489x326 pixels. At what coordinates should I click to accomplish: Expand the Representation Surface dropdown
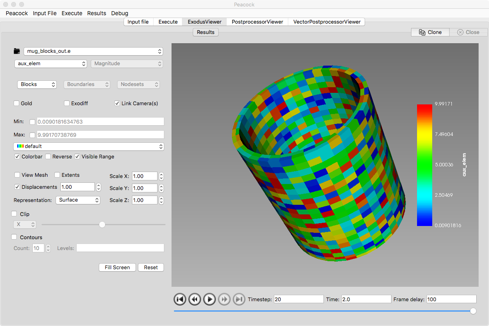pos(78,200)
